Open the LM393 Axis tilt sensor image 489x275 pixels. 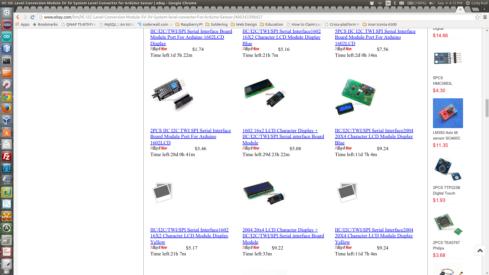[x=448, y=113]
